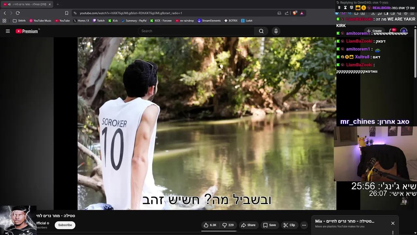Click the mr_chines latest sub text
417x235 pixels.
[x=375, y=122]
